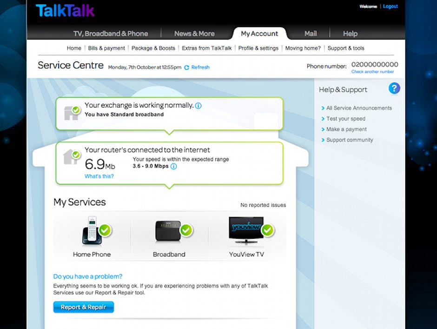
Task: Open the Mail tab
Action: [x=310, y=34]
